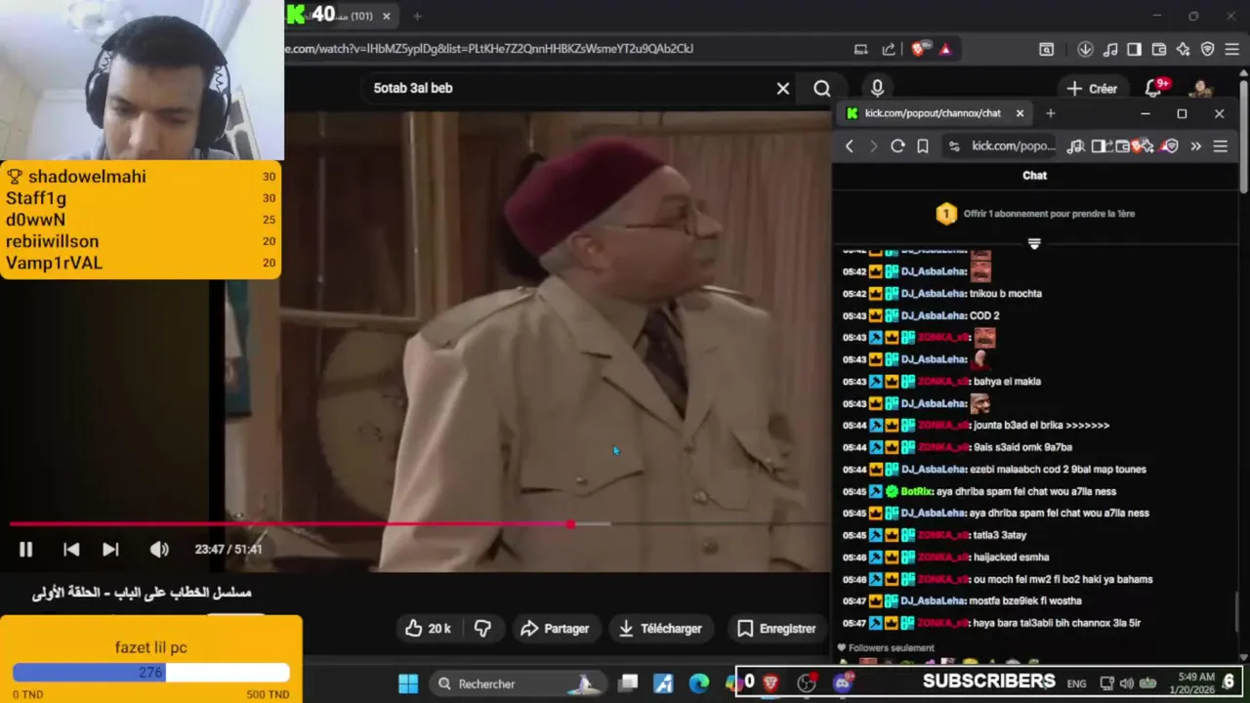
Task: Open site settings icon in Kick address bar
Action: point(954,146)
